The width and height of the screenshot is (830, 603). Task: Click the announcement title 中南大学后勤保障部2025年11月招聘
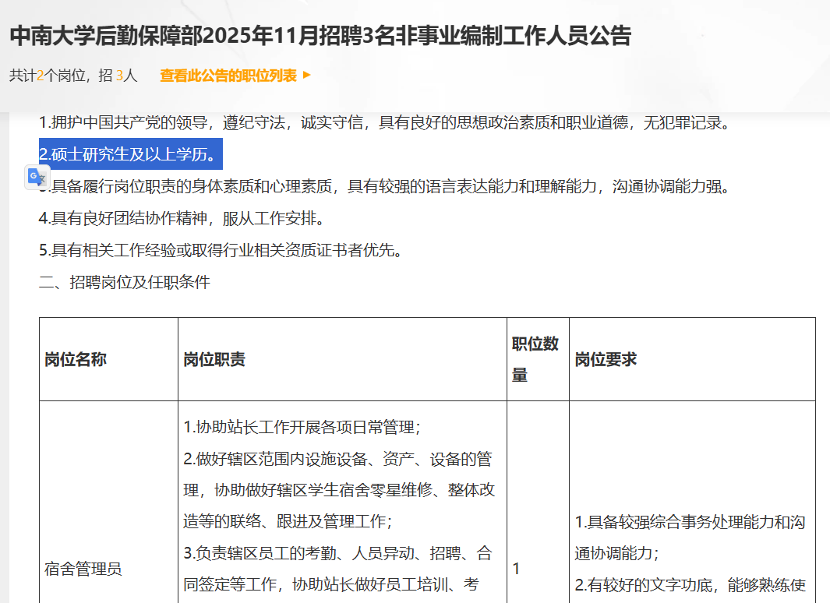(321, 36)
